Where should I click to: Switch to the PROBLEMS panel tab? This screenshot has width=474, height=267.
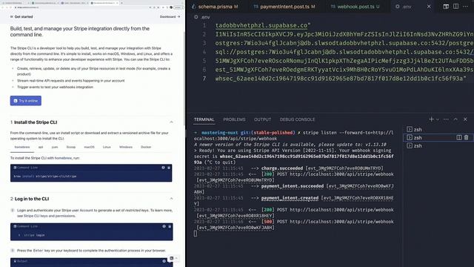234,119
